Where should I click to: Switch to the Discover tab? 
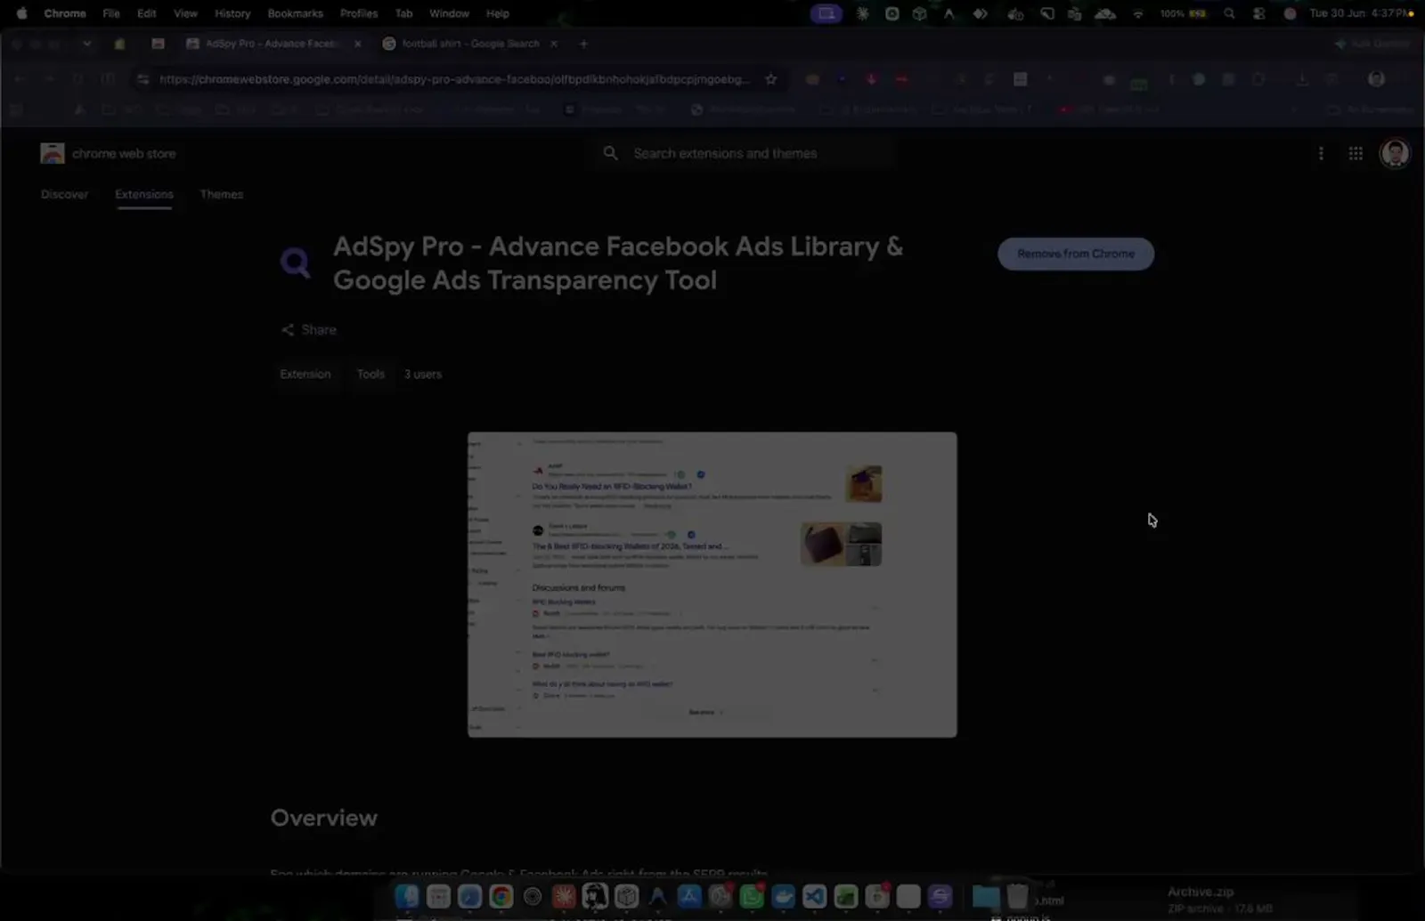64,194
